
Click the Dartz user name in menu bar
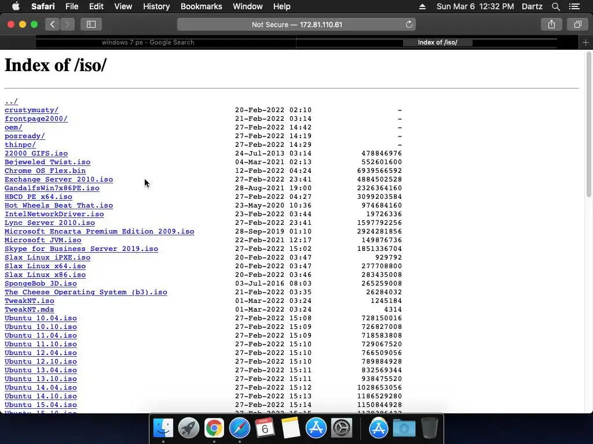[x=532, y=6]
